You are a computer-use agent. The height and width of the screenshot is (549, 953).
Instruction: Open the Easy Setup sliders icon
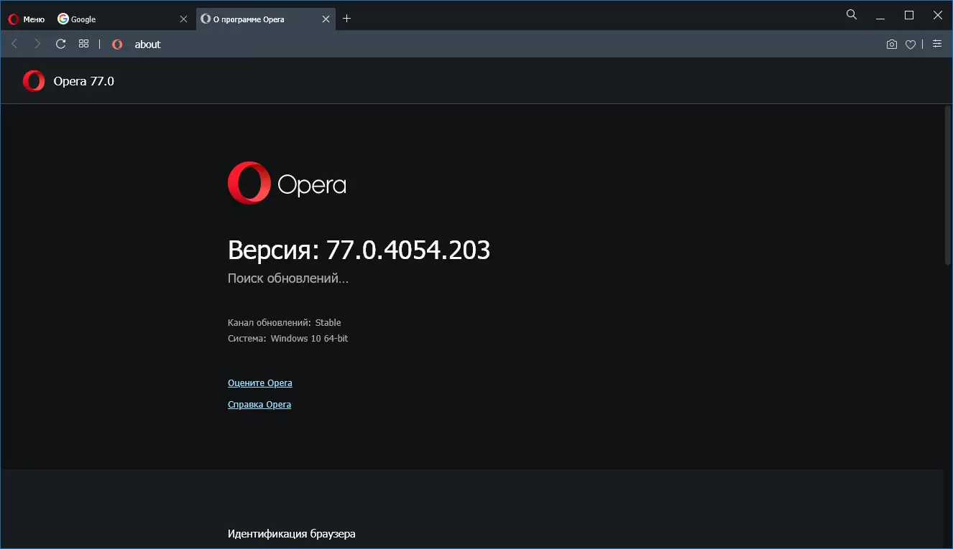tap(937, 44)
